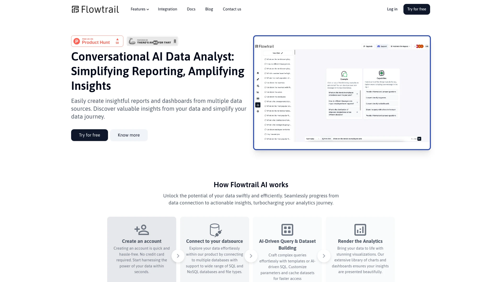Click the next arrow on step three

click(324, 256)
